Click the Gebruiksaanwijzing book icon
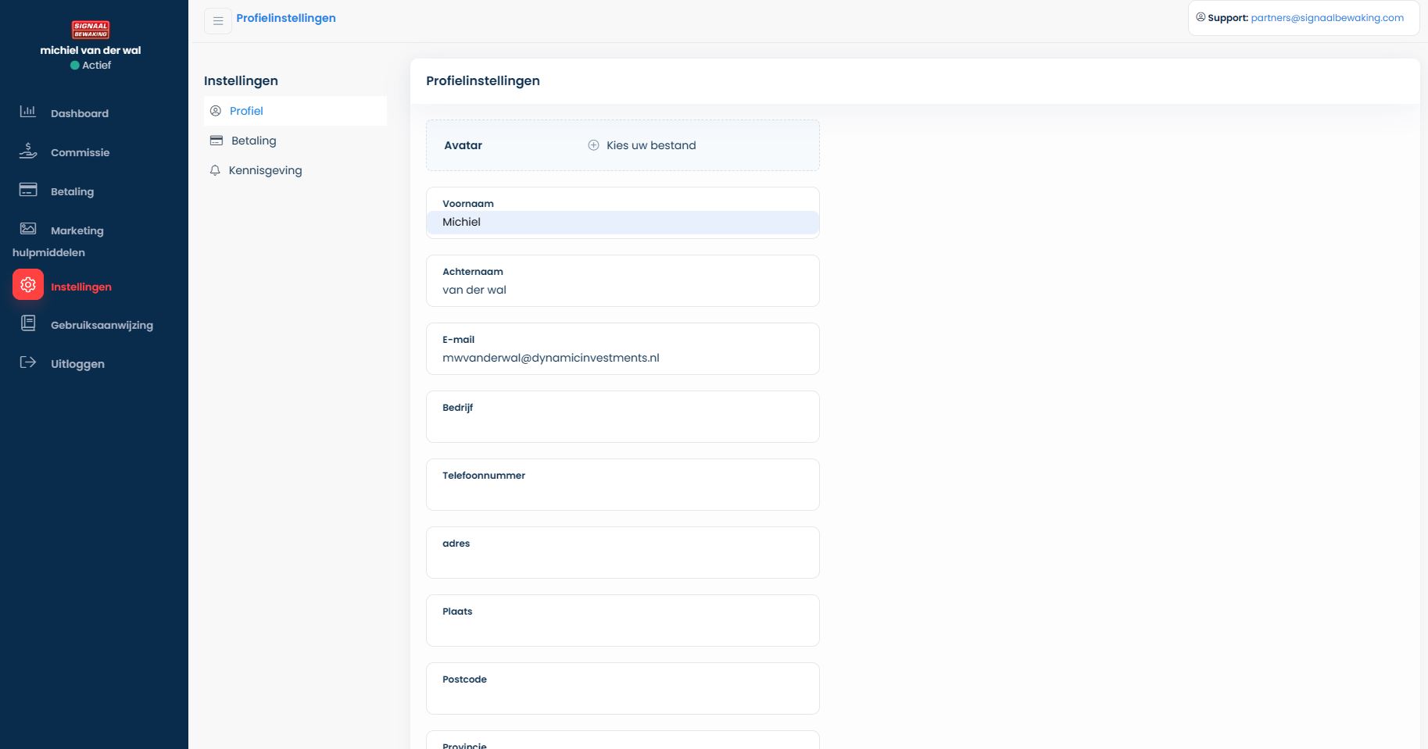This screenshot has height=749, width=1428. [x=28, y=323]
